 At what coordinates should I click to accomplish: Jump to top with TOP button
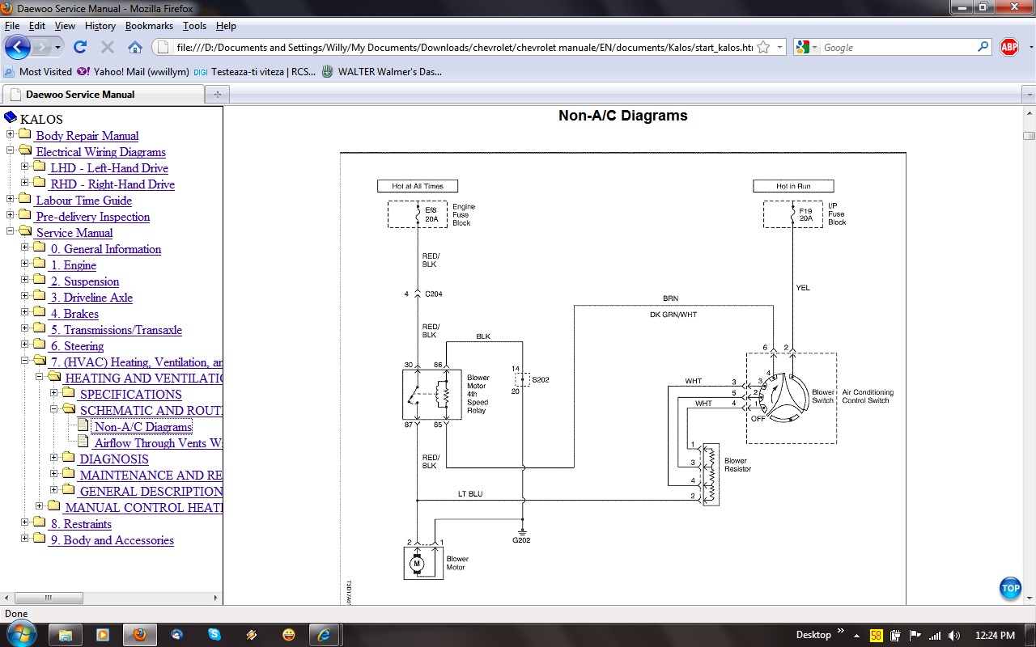coord(1010,588)
